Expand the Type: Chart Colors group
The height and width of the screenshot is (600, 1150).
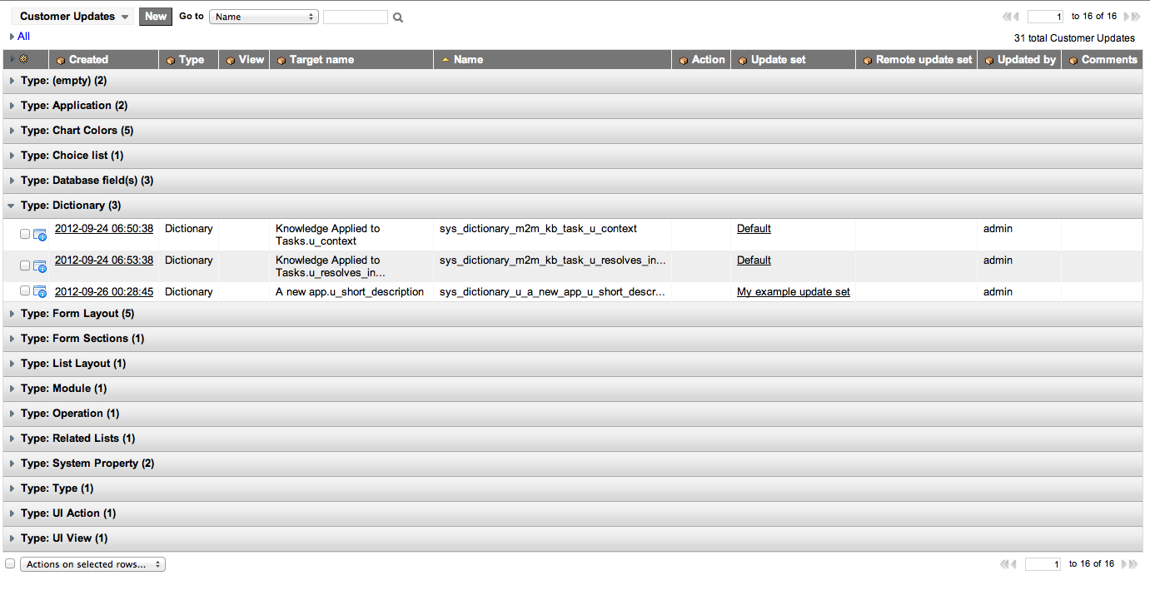pyautogui.click(x=11, y=131)
